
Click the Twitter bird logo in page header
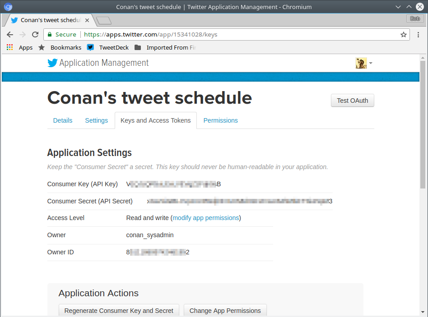(x=52, y=63)
